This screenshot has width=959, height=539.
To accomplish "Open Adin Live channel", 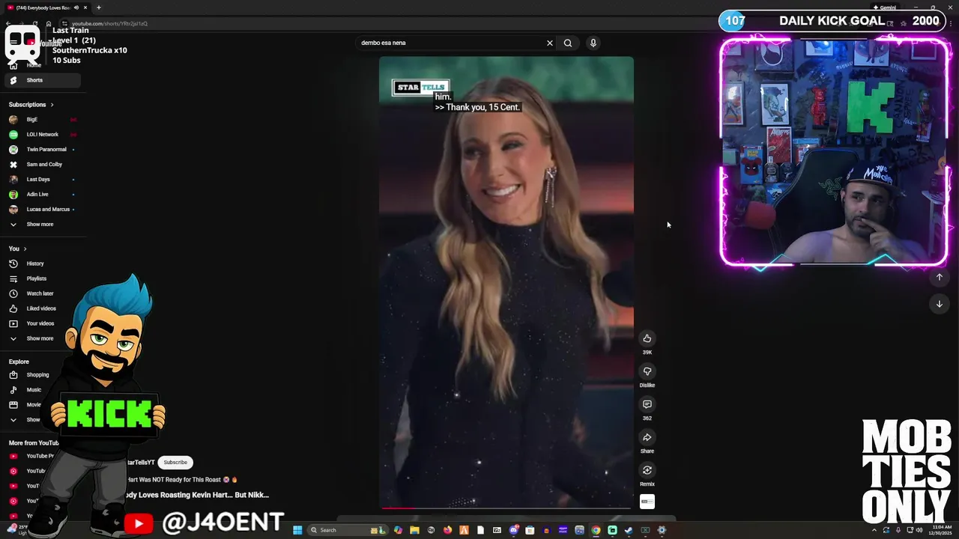I will (x=42, y=195).
